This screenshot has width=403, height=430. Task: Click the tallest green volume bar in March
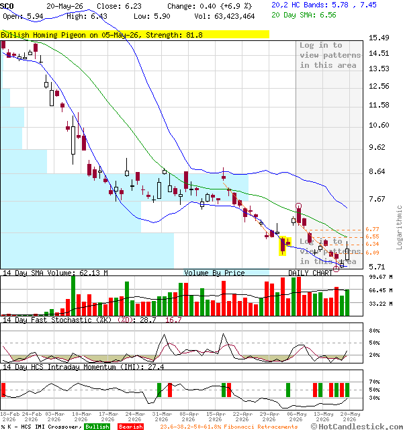[x=73, y=296]
